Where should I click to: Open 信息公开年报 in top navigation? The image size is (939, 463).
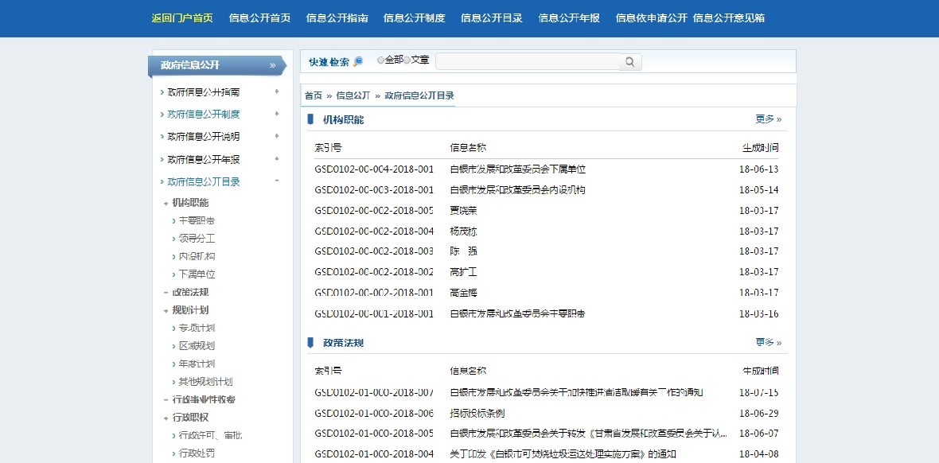click(569, 18)
